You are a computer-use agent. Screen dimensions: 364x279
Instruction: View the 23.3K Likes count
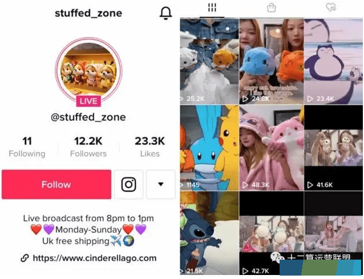pyautogui.click(x=149, y=147)
